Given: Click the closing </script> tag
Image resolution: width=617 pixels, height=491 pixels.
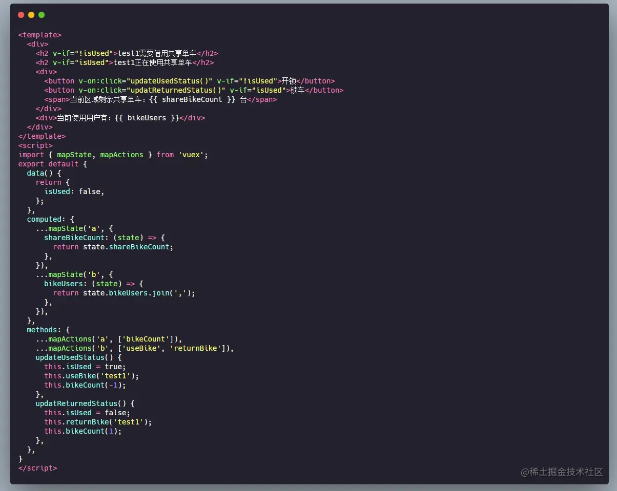Looking at the screenshot, I should (x=38, y=468).
